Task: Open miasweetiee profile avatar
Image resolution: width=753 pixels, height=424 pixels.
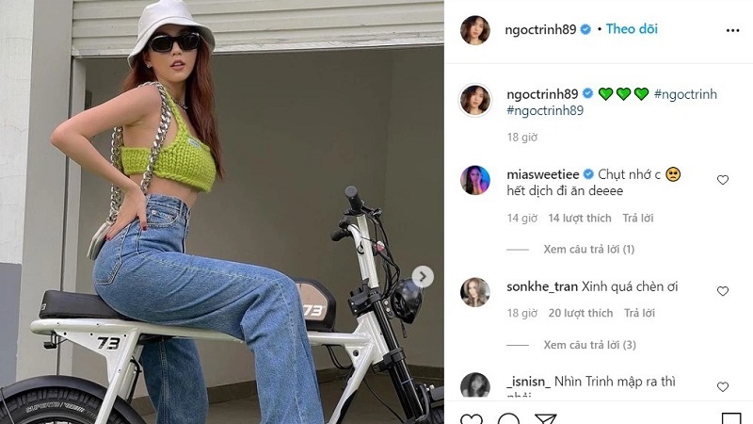Action: coord(475,180)
